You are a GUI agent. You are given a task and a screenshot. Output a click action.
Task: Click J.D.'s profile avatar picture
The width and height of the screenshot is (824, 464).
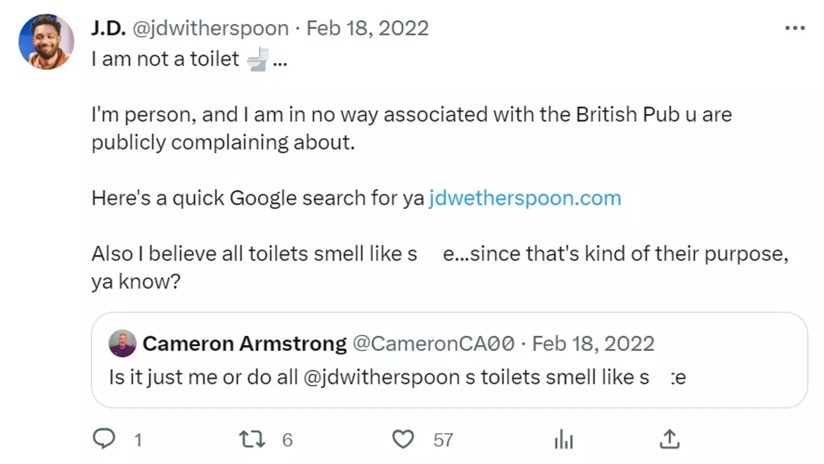pyautogui.click(x=46, y=42)
